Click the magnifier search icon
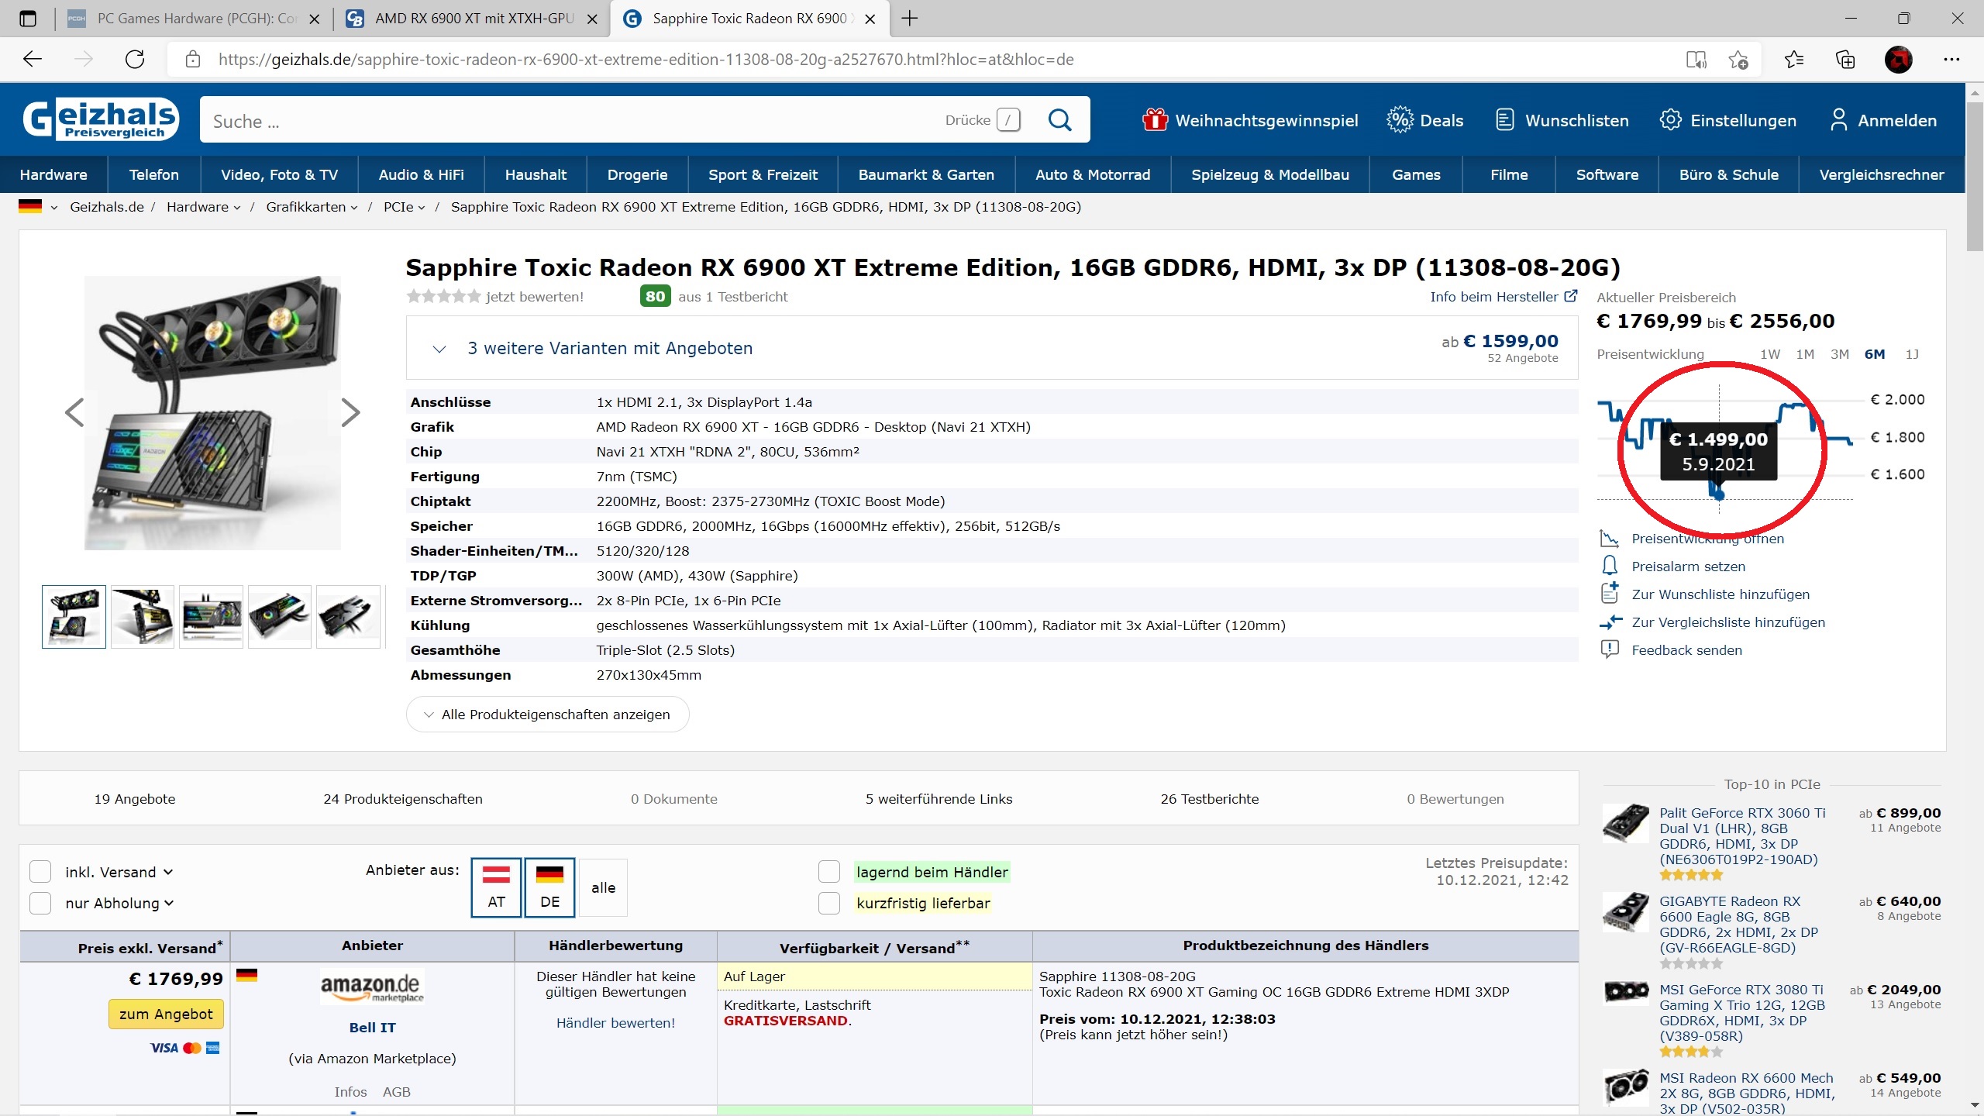Screen dimensions: 1984x1116 [1059, 119]
